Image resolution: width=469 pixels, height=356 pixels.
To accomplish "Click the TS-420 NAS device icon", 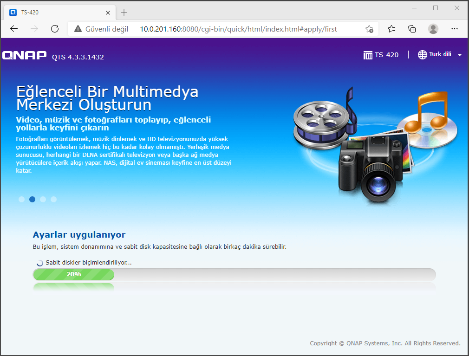I will (368, 55).
